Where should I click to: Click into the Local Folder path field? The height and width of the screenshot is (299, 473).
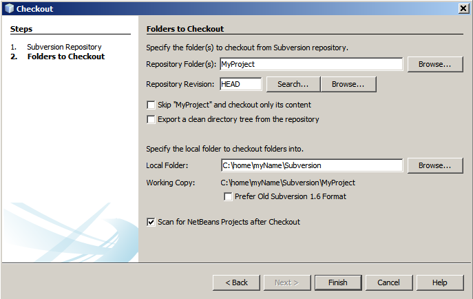tap(310, 165)
